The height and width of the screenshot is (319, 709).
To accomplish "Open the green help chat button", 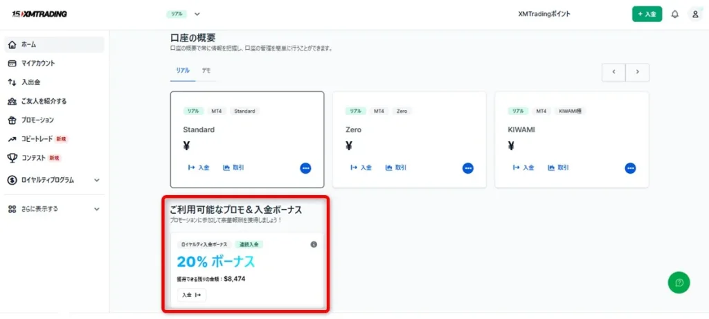I will click(679, 283).
